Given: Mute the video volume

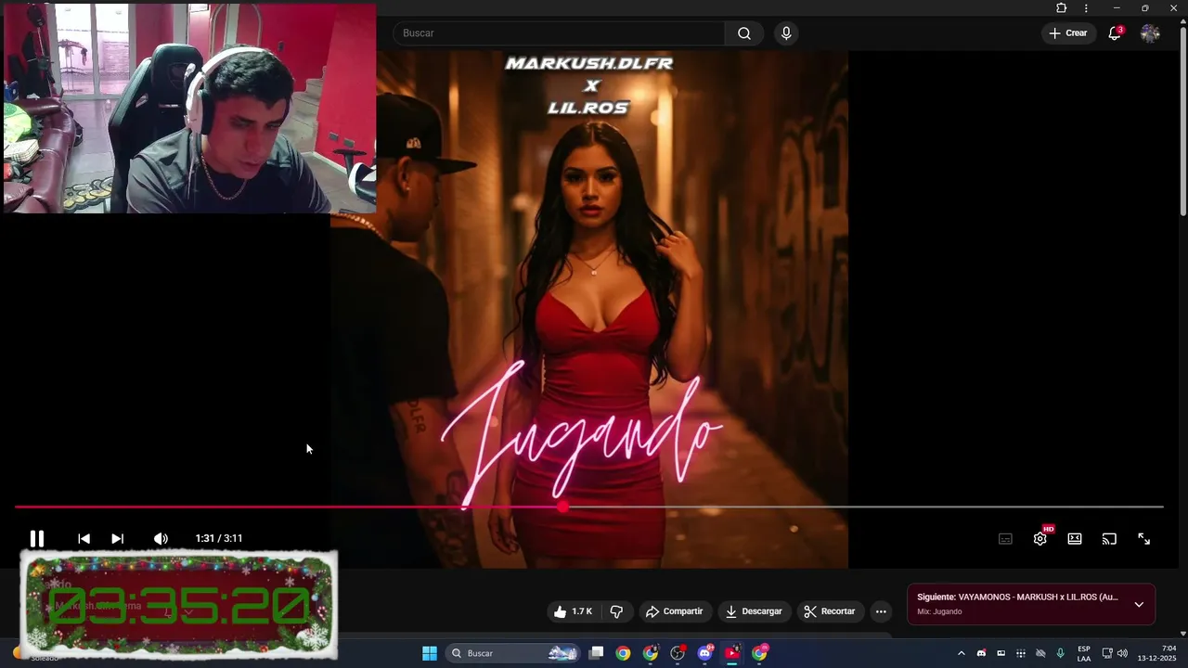Looking at the screenshot, I should click(161, 538).
